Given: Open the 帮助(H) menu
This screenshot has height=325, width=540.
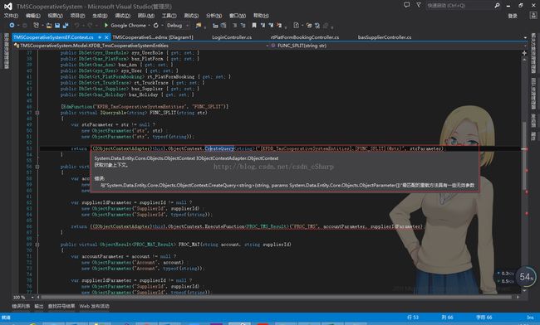Looking at the screenshot, I should [x=261, y=16].
